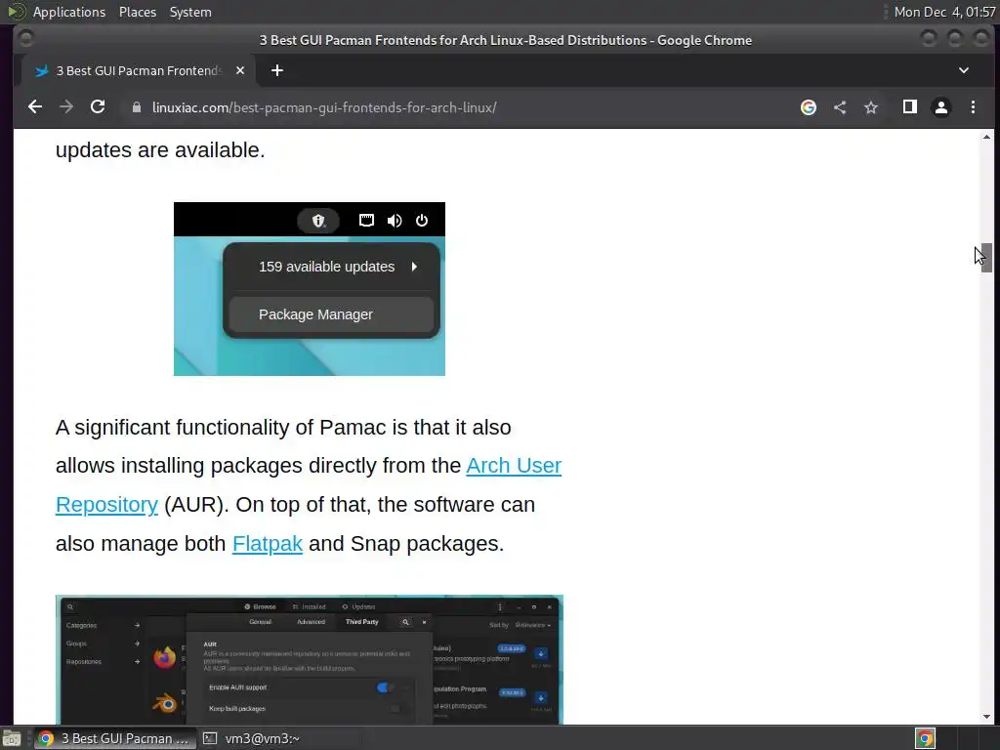1000x750 pixels.
Task: Click the Chrome tray icon at bottom right
Action: [x=926, y=738]
